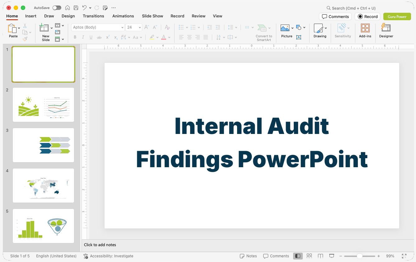Click the red font color button
Image resolution: width=416 pixels, height=262 pixels.
point(164,37)
